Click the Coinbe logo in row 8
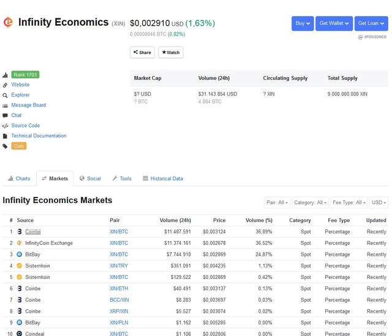 point(20,311)
